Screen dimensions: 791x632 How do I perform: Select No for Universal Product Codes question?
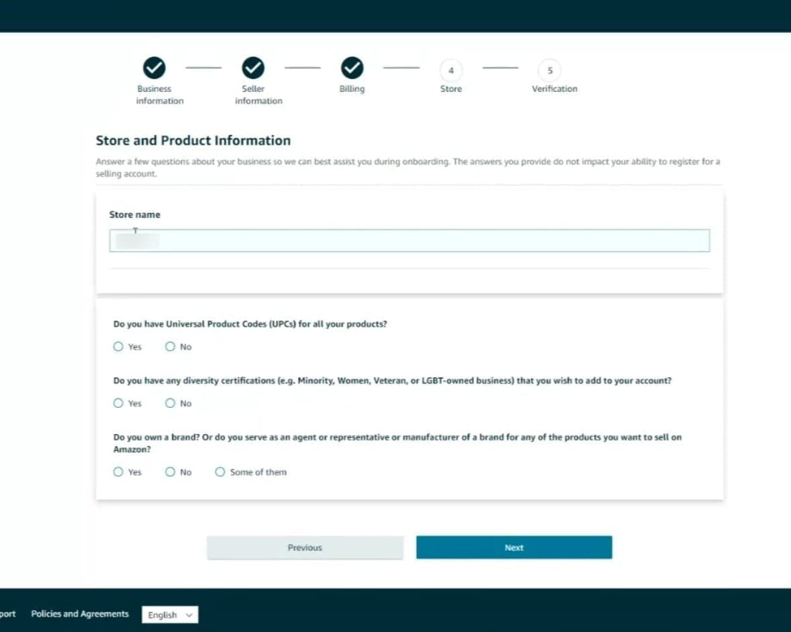pyautogui.click(x=170, y=347)
